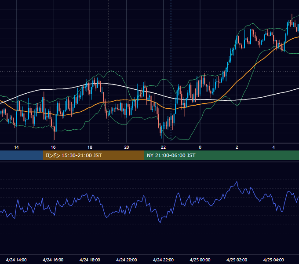
Task: Click the 4/24 18:00 timestamp label
Action: pyautogui.click(x=90, y=260)
